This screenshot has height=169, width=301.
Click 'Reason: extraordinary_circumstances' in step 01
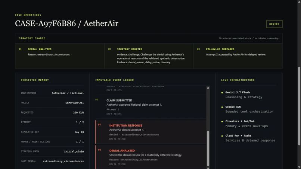[49, 55]
